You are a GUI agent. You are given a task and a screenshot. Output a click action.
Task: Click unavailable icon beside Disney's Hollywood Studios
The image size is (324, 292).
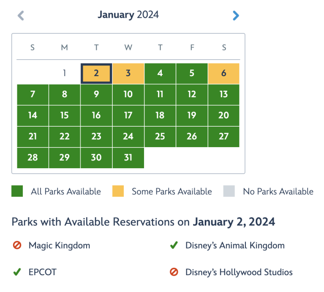174,272
